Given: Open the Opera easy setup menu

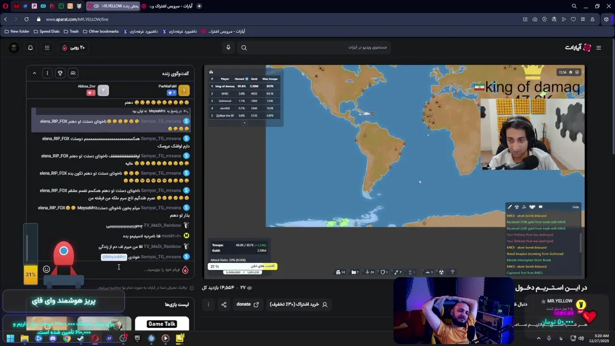Looking at the screenshot, I should (583, 19).
